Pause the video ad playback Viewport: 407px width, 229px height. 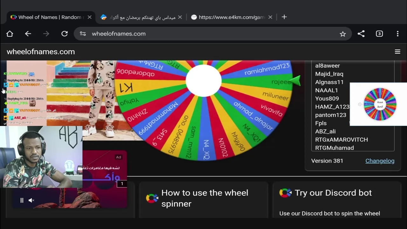pyautogui.click(x=22, y=200)
